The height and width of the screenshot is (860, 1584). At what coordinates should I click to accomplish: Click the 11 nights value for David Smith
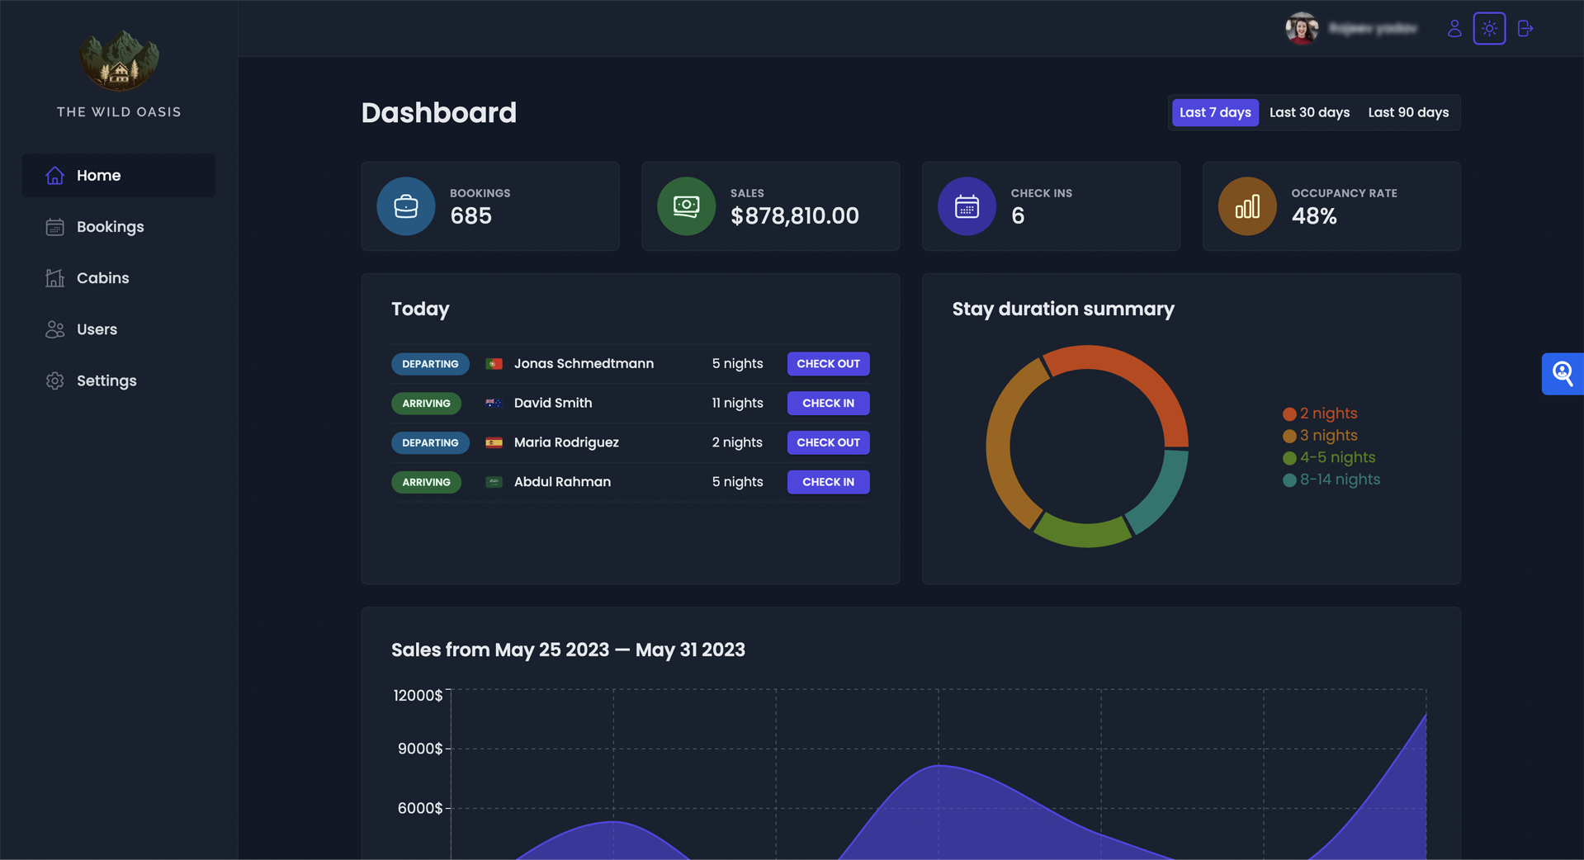737,404
